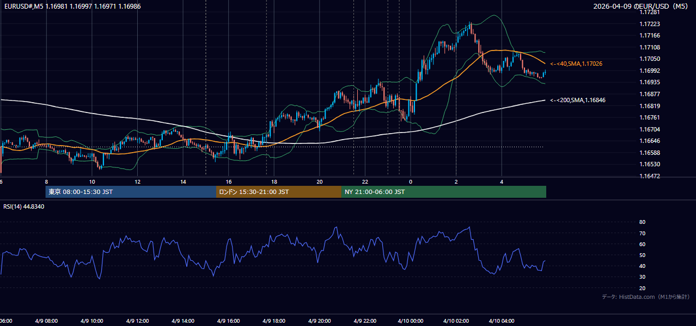Click price axis value 1.16761
Image resolution: width=696 pixels, height=326 pixels.
pos(650,117)
